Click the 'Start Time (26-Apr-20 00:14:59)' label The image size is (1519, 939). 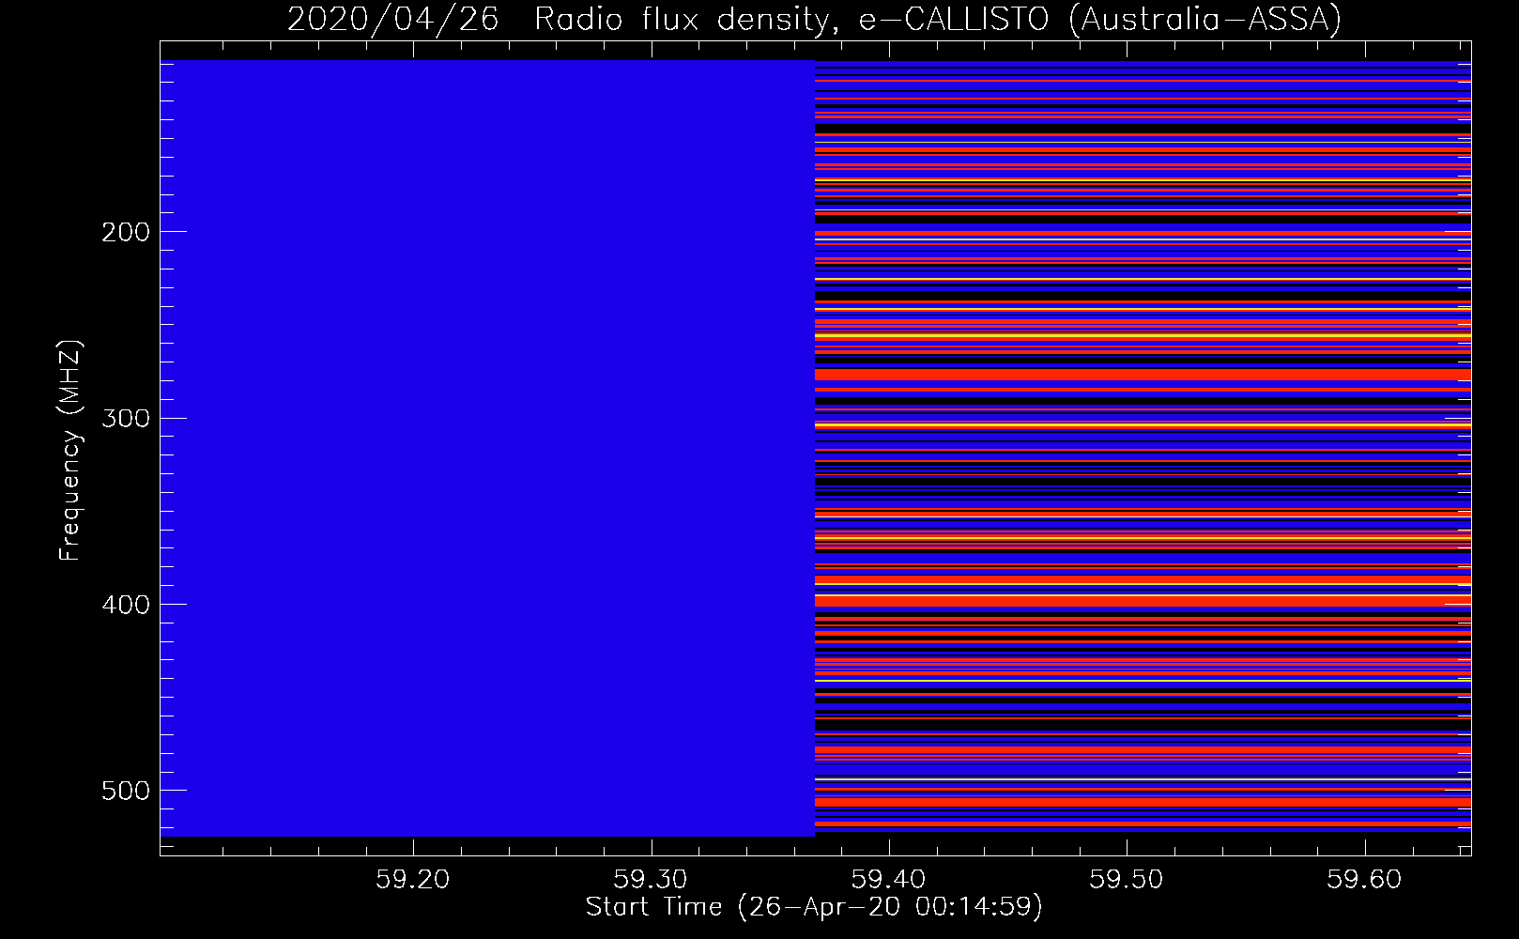tap(814, 907)
